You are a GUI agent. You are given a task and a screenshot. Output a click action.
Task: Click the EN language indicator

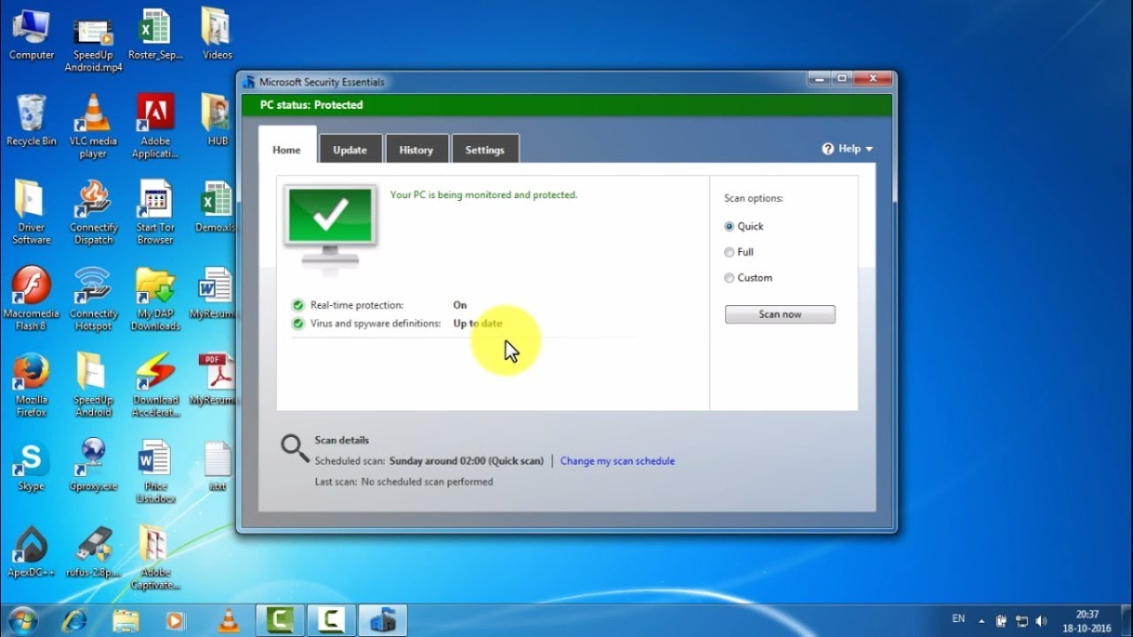pyautogui.click(x=958, y=618)
